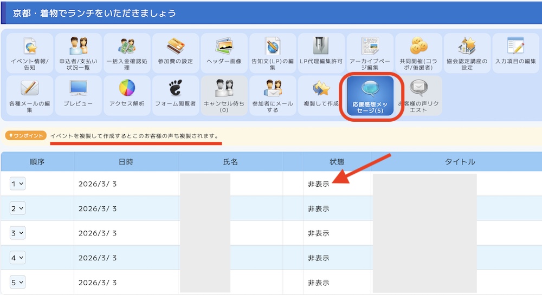Click the 一括入金確認処理 icon
The height and width of the screenshot is (295, 542).
click(127, 53)
